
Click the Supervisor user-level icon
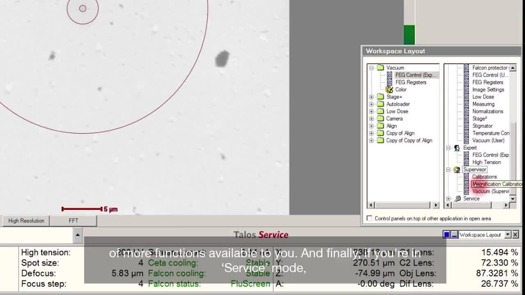click(457, 170)
